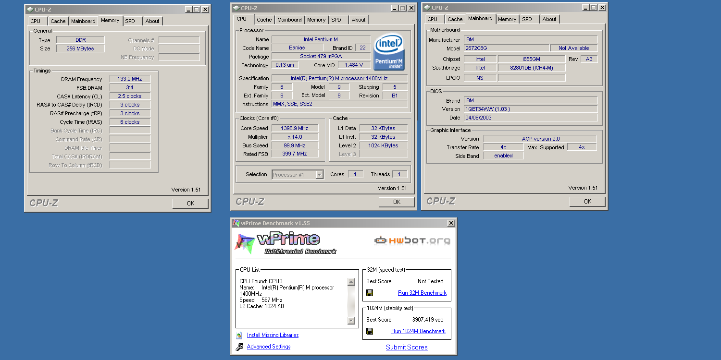This screenshot has height=360, width=721.
Task: Switch to CPU tab in Memory window
Action: point(36,21)
